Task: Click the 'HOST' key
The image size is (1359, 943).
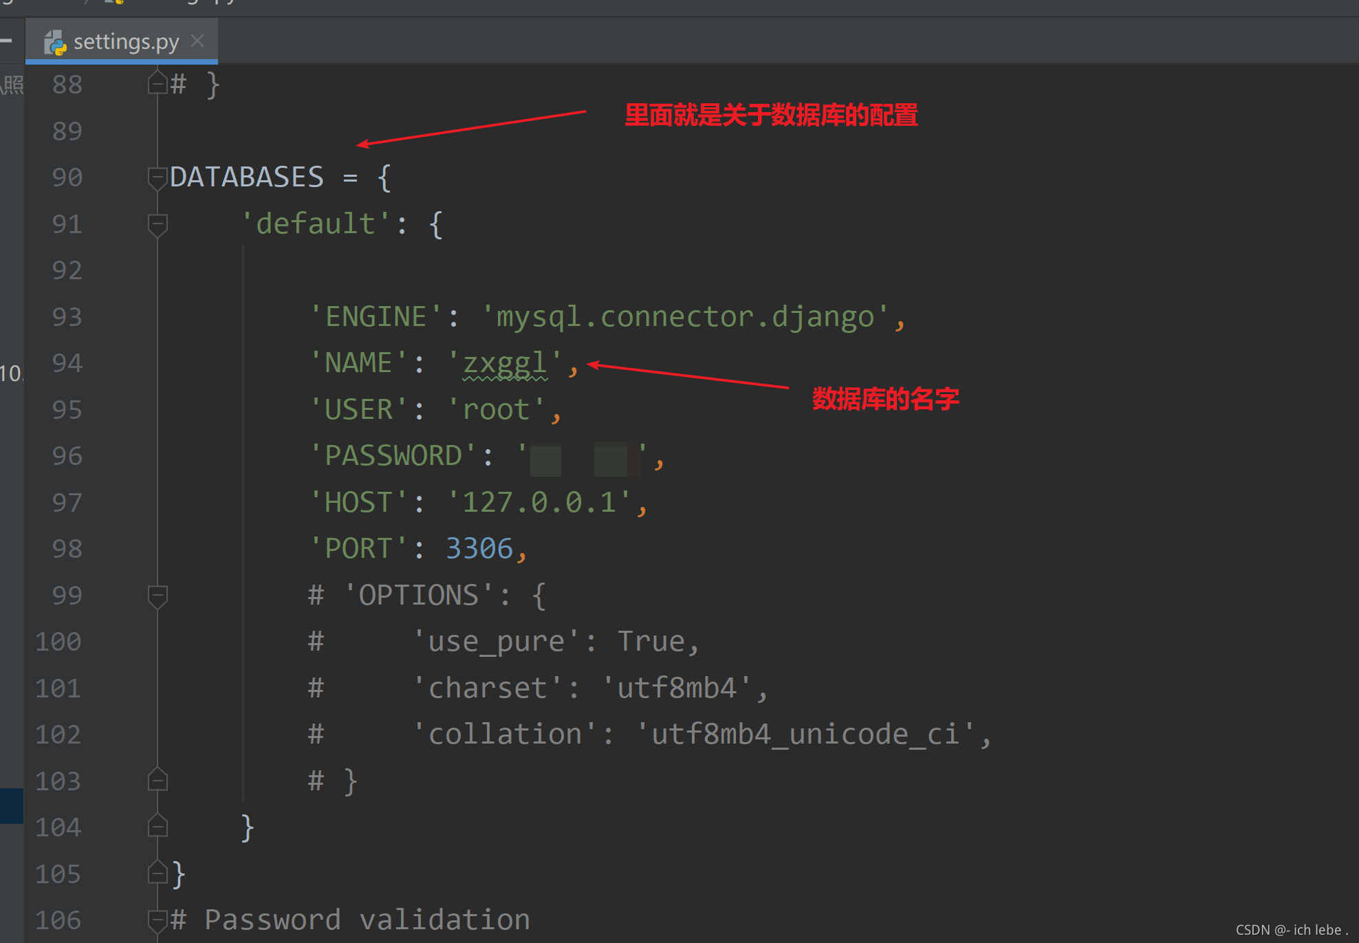Action: point(358,503)
